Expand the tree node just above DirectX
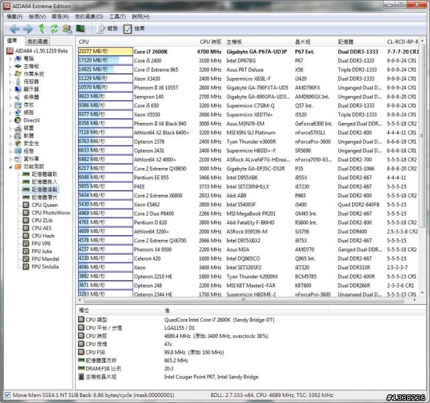The width and height of the screenshot is (430, 403). [x=11, y=112]
